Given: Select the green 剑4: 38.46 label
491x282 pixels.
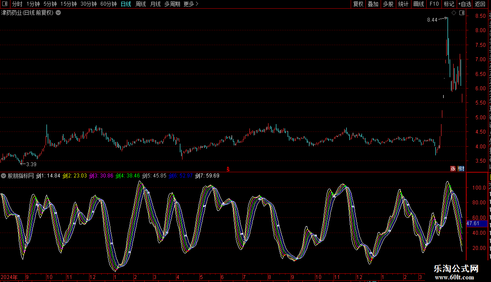Looking at the screenshot, I should point(128,176).
